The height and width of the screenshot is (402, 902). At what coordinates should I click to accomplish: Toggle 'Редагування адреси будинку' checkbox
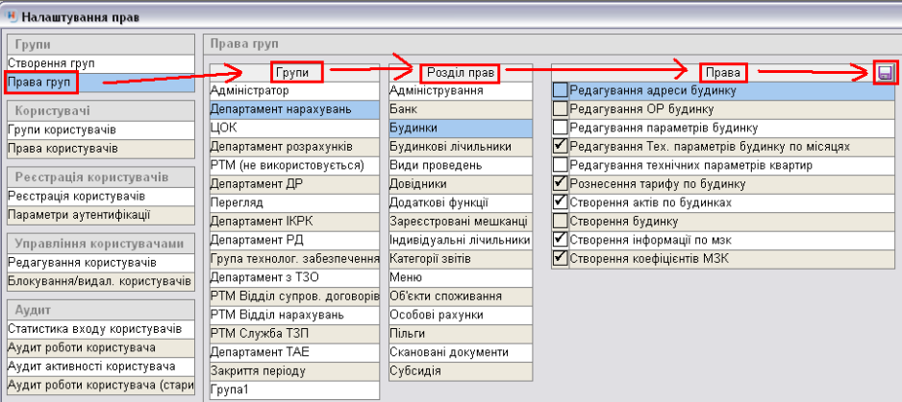[561, 91]
